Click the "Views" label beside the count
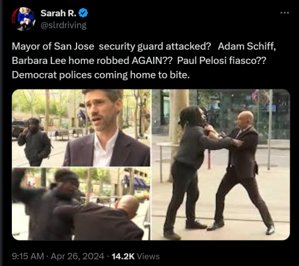Image resolution: width=299 pixels, height=266 pixels. [x=148, y=256]
